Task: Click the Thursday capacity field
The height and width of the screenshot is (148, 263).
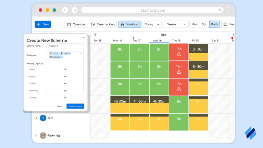Action: click(x=65, y=98)
